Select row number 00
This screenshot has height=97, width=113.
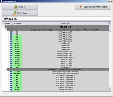(11, 32)
